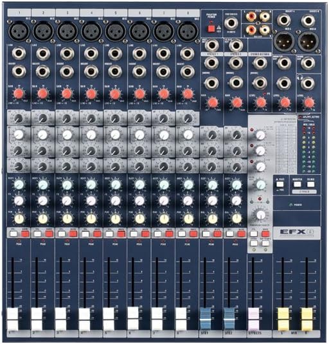Click the channel 2 label strip at top

(43, 12)
